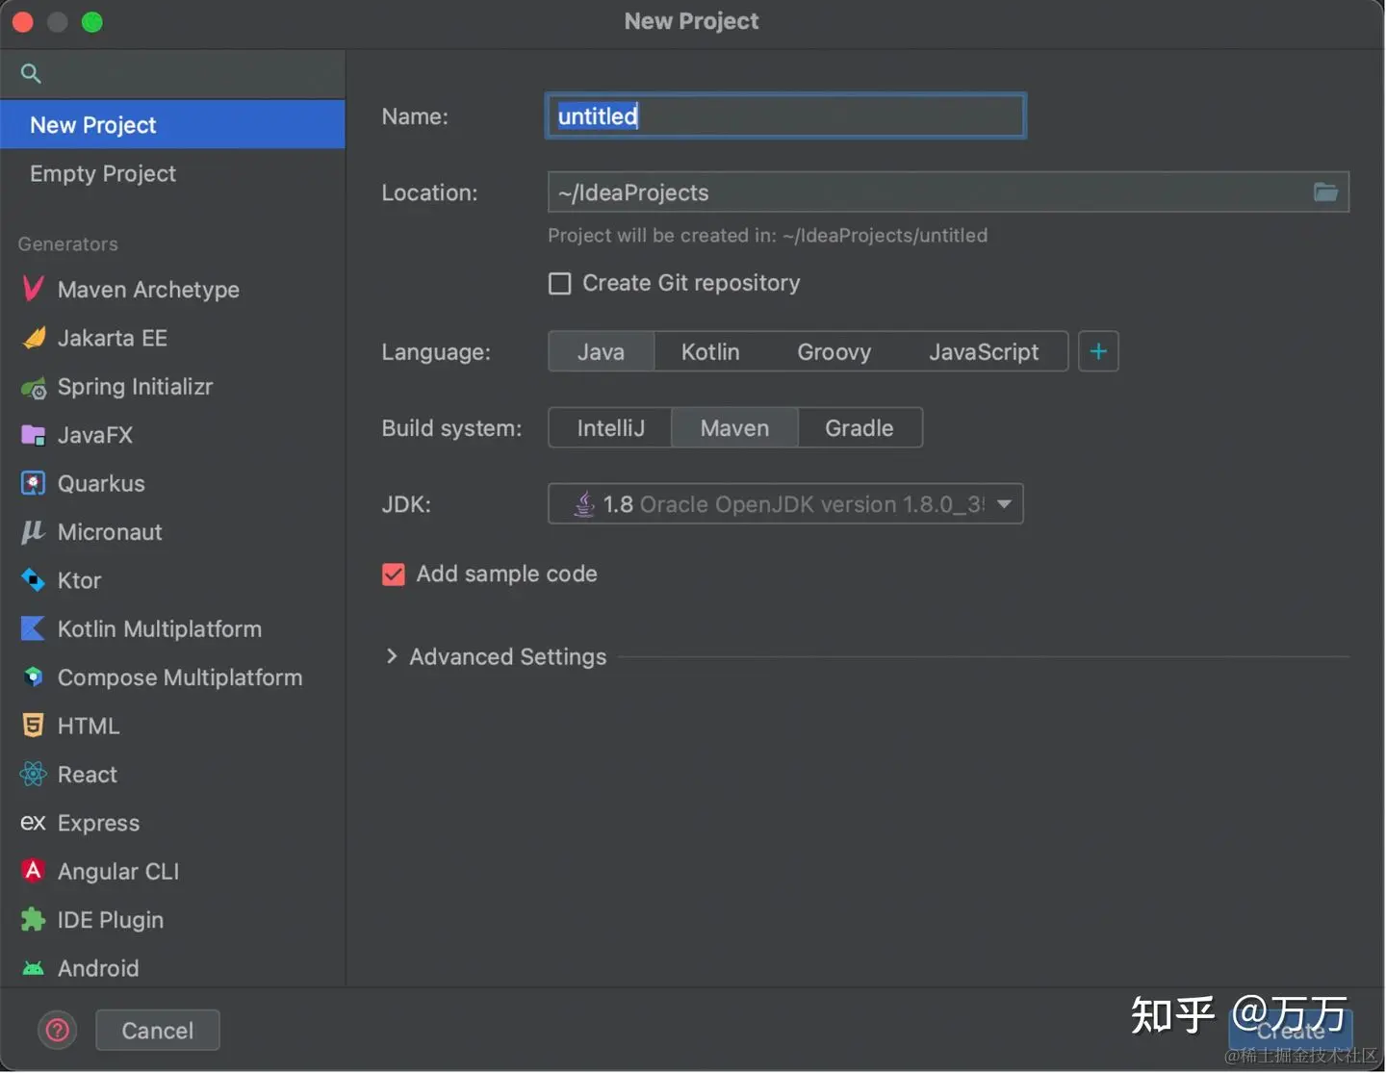This screenshot has width=1386, height=1073.
Task: Click the Jakarta EE feather icon
Action: click(34, 338)
